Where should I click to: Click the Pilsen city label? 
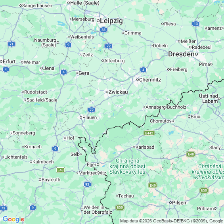tap(179, 203)
